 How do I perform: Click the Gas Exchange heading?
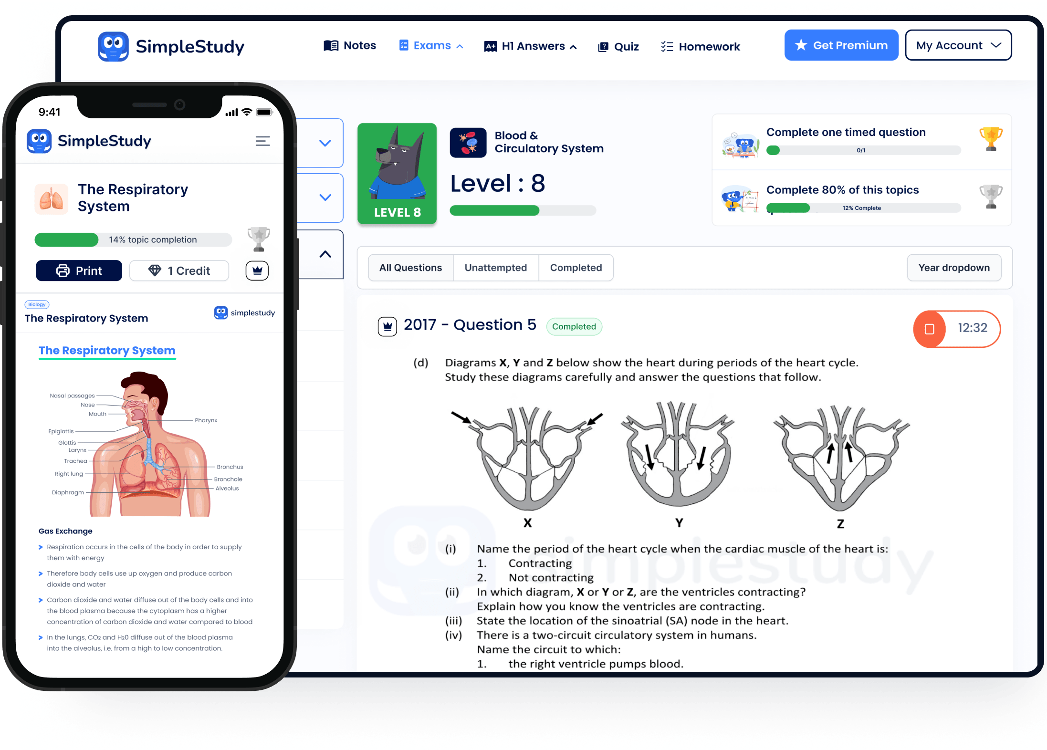(65, 531)
